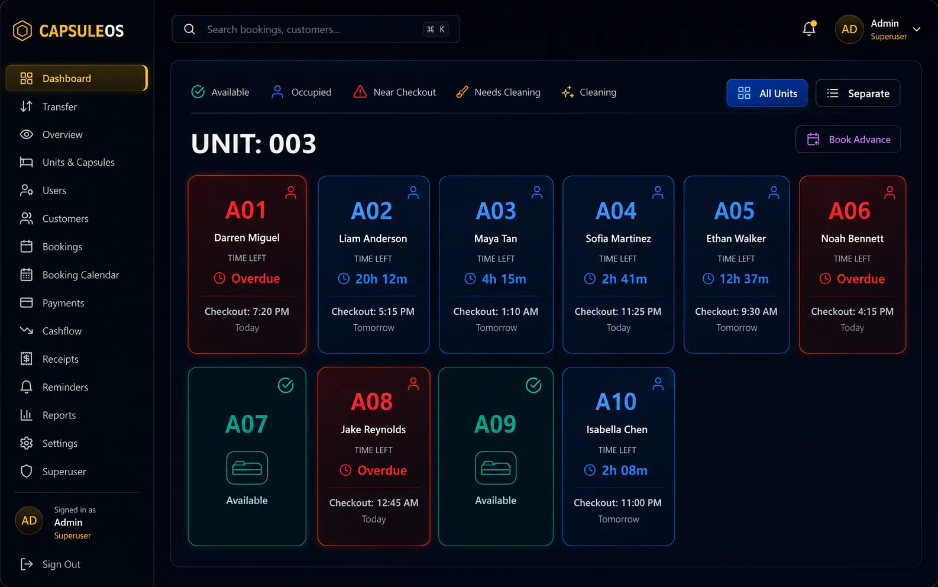Expand the Admin account dropdown chevron
The height and width of the screenshot is (587, 938).
pyautogui.click(x=917, y=29)
